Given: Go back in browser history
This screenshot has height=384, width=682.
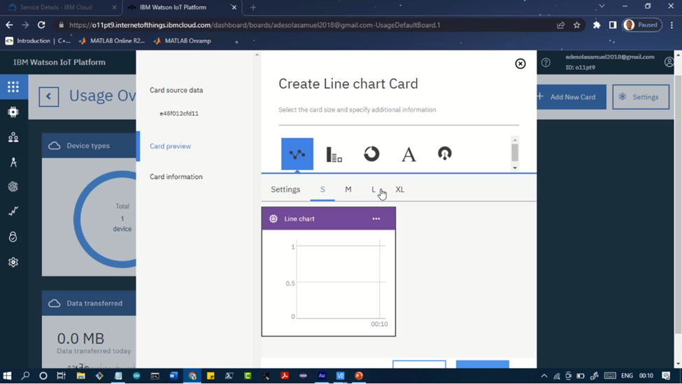Looking at the screenshot, I should [9, 25].
